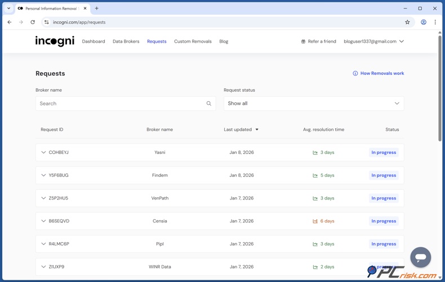Reload the page
Image resolution: width=445 pixels, height=282 pixels.
[x=33, y=22]
